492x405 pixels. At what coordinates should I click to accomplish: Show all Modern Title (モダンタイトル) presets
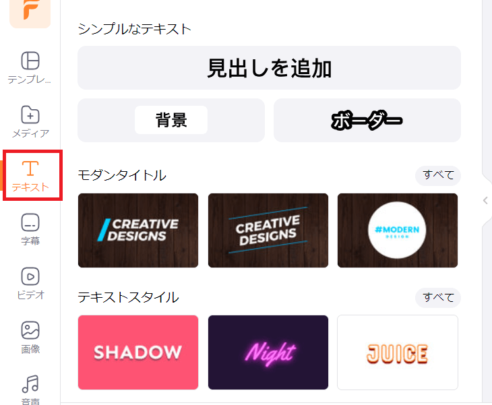(x=438, y=175)
